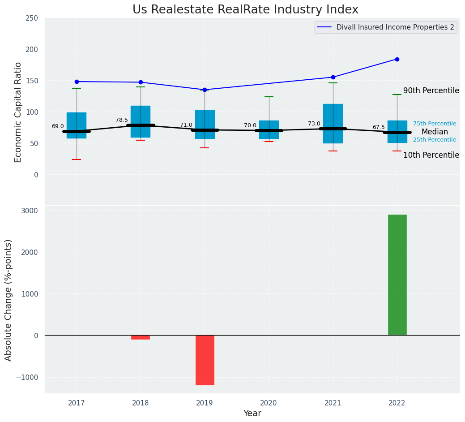This screenshot has height=422, width=465.
Task: Click the 90th Percentile annotation
Action: coord(431,90)
